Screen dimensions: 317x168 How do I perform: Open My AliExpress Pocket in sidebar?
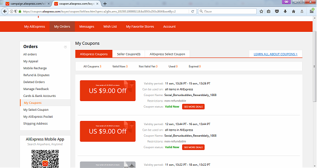[38, 117]
